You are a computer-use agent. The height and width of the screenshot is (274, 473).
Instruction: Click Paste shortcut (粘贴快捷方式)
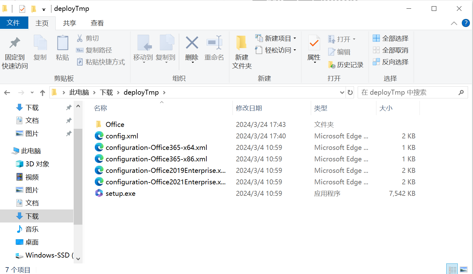click(101, 62)
